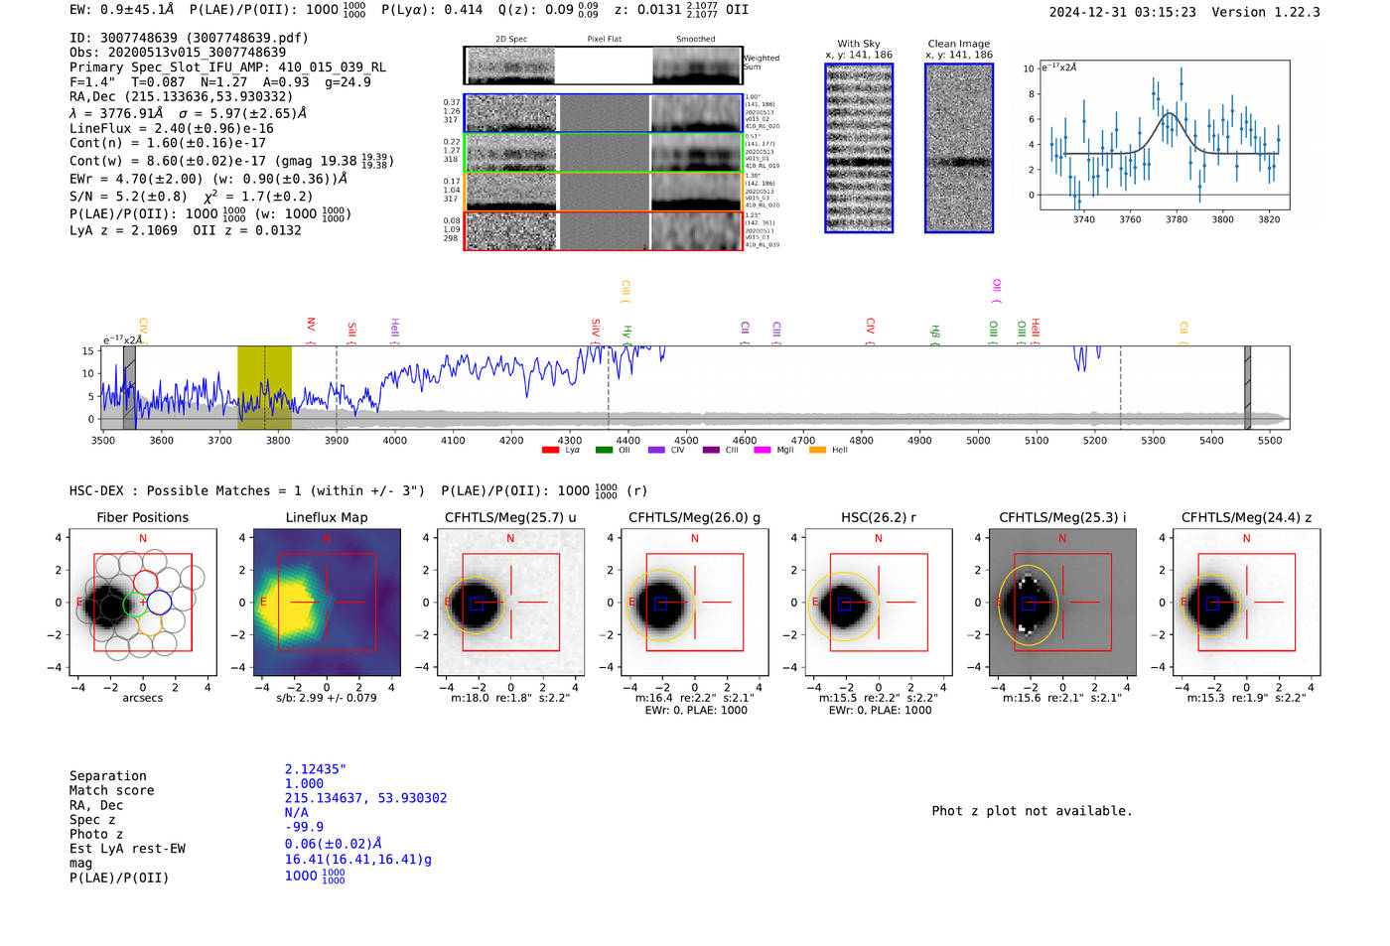Image resolution: width=1390 pixels, height=946 pixels.
Task: Click the HSC-DEX Possible Matches heading
Action: pos(247,490)
